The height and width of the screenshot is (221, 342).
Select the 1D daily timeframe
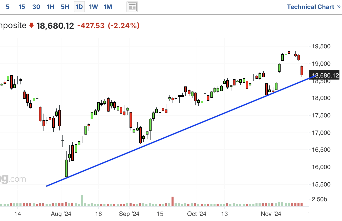pyautogui.click(x=79, y=7)
